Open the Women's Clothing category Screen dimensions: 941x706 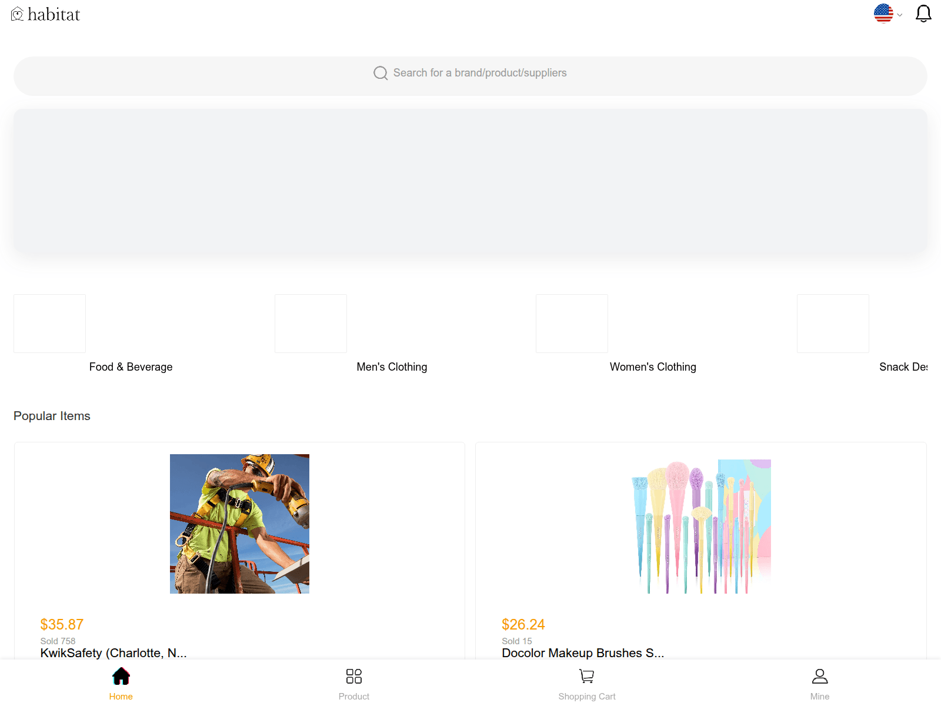(653, 367)
